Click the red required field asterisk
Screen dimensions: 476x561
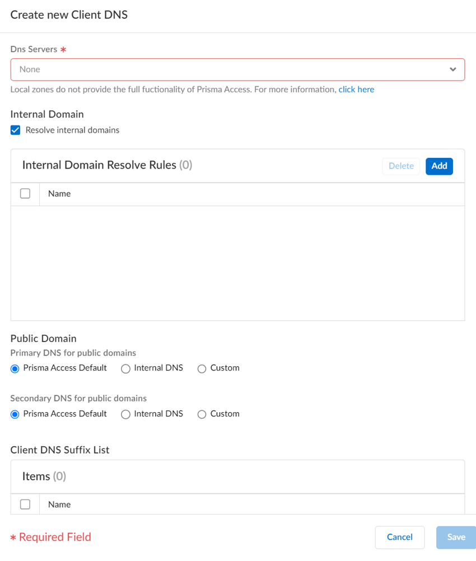tap(14, 537)
